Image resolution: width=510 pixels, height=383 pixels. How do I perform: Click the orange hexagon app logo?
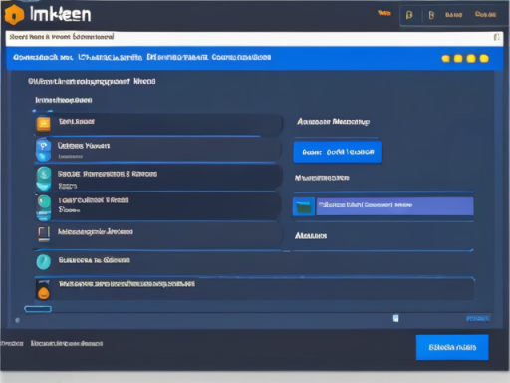click(14, 15)
